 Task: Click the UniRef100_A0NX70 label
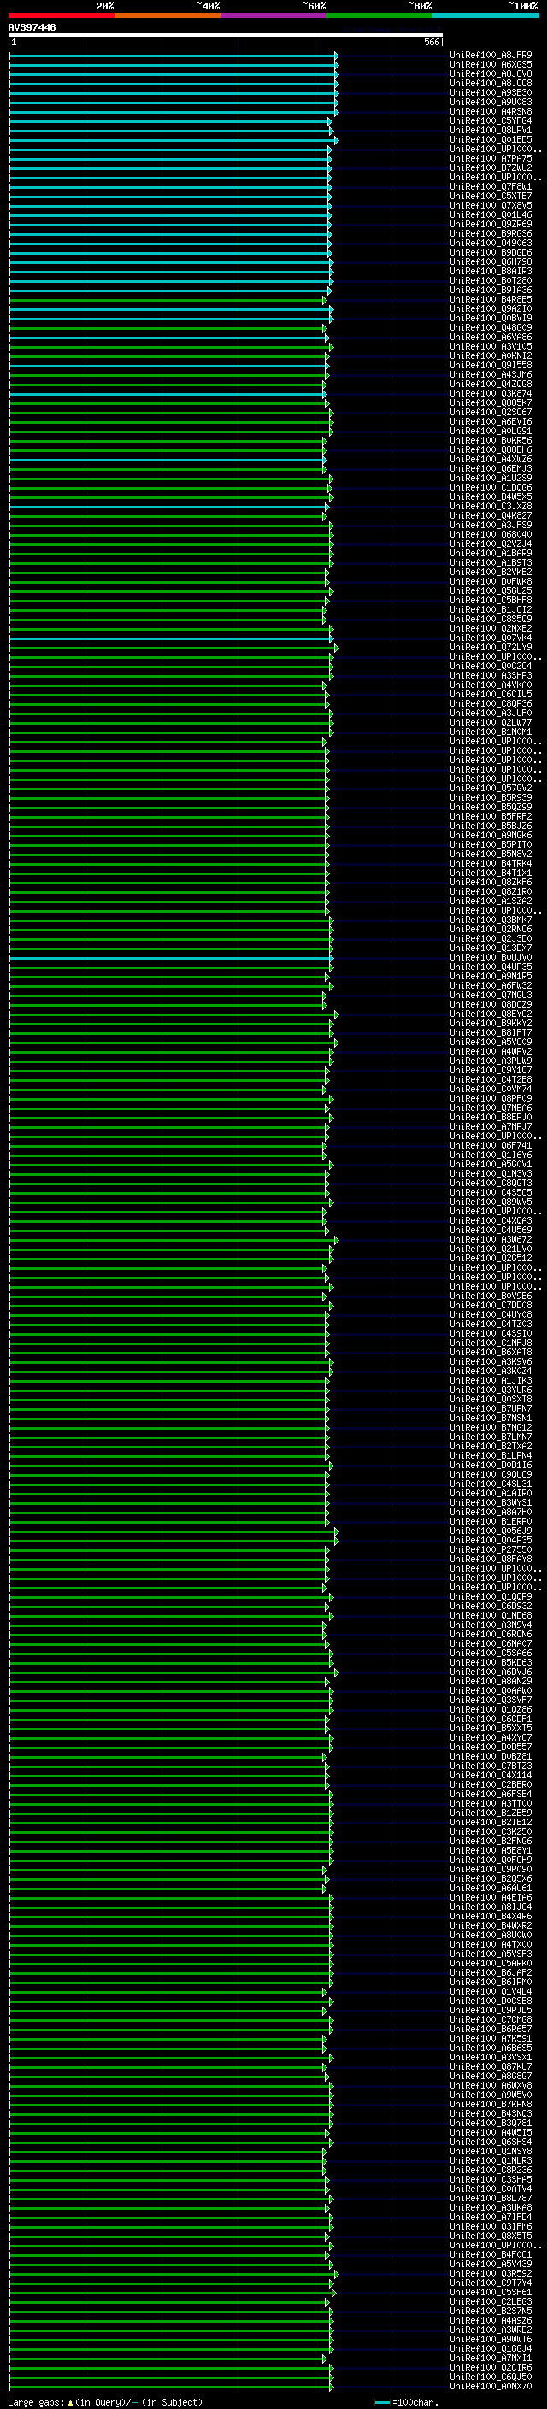point(491,2386)
